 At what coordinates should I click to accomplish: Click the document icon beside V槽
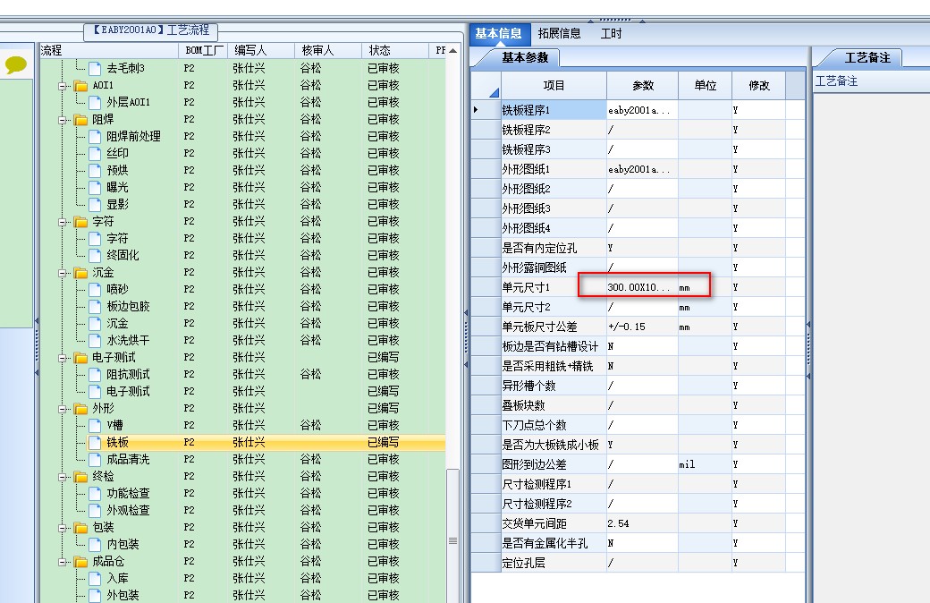(x=95, y=426)
